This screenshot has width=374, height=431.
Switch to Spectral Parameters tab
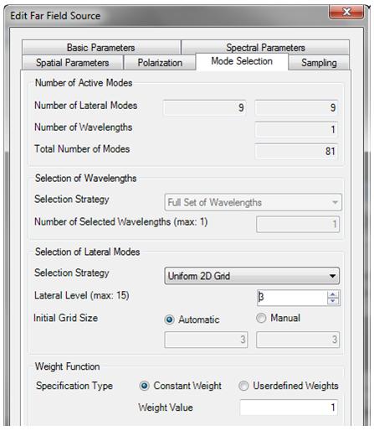click(265, 48)
